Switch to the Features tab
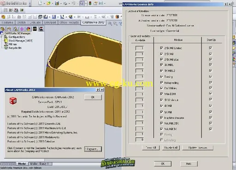Screen dimensions: 236x170 click(x=7, y=23)
